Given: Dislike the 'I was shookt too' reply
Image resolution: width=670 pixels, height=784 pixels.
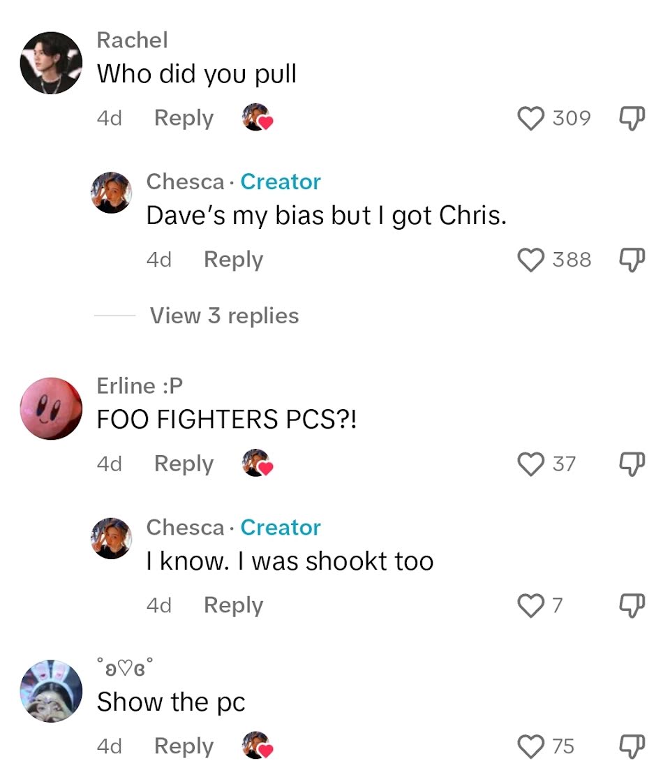Looking at the screenshot, I should 632,605.
